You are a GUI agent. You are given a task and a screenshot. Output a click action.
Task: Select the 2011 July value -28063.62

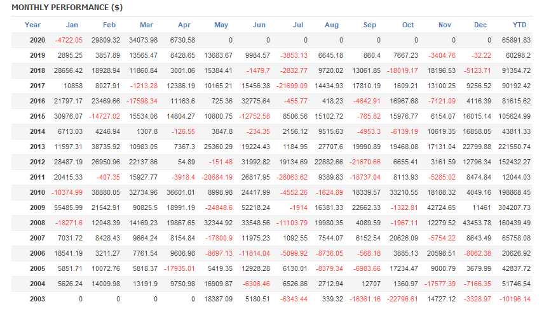[x=292, y=178]
